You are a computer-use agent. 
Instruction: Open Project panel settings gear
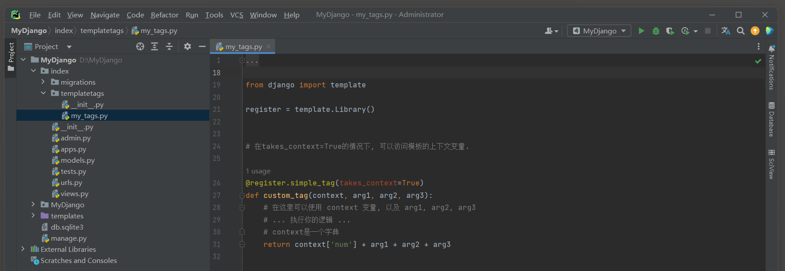tap(188, 46)
